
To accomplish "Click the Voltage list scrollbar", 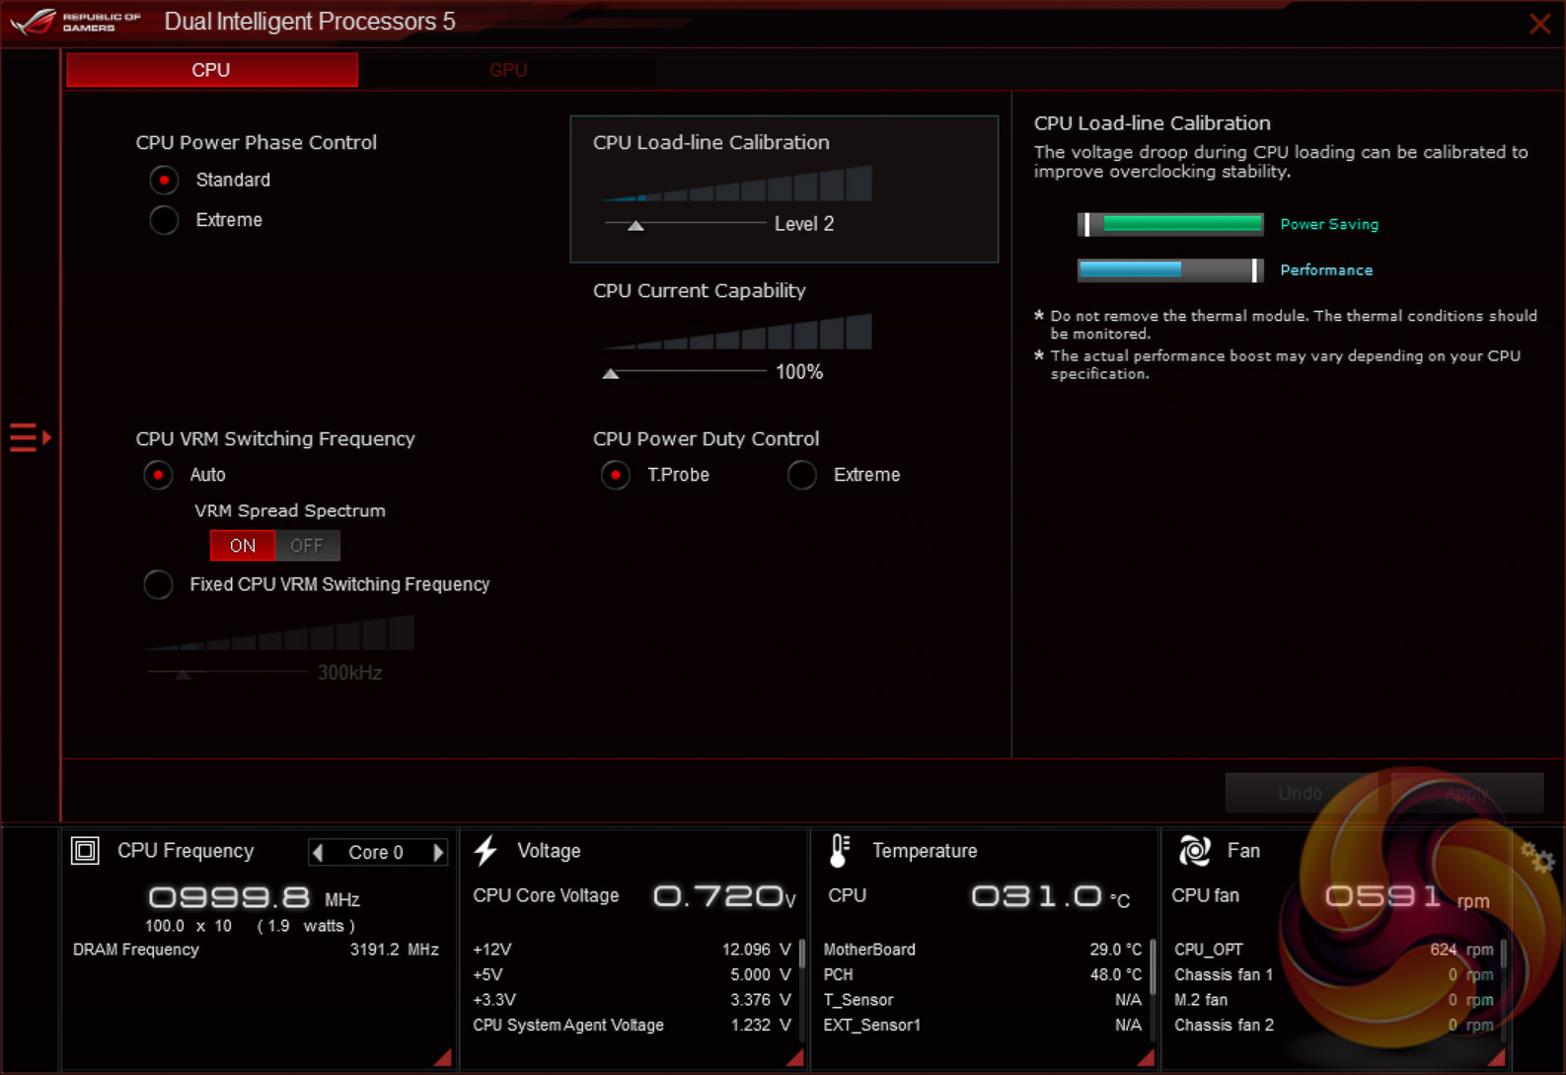I will (x=802, y=954).
